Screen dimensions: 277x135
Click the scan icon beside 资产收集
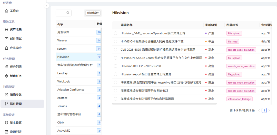tap(6, 29)
